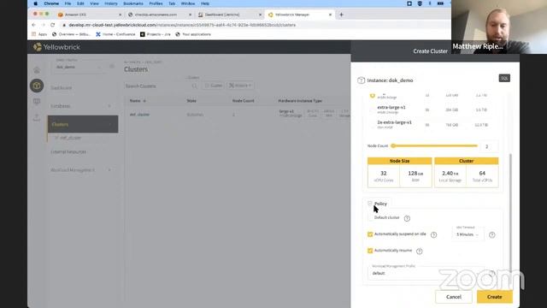Open help icon next to Automatically resume
This screenshot has width=547, height=308.
tap(420, 251)
